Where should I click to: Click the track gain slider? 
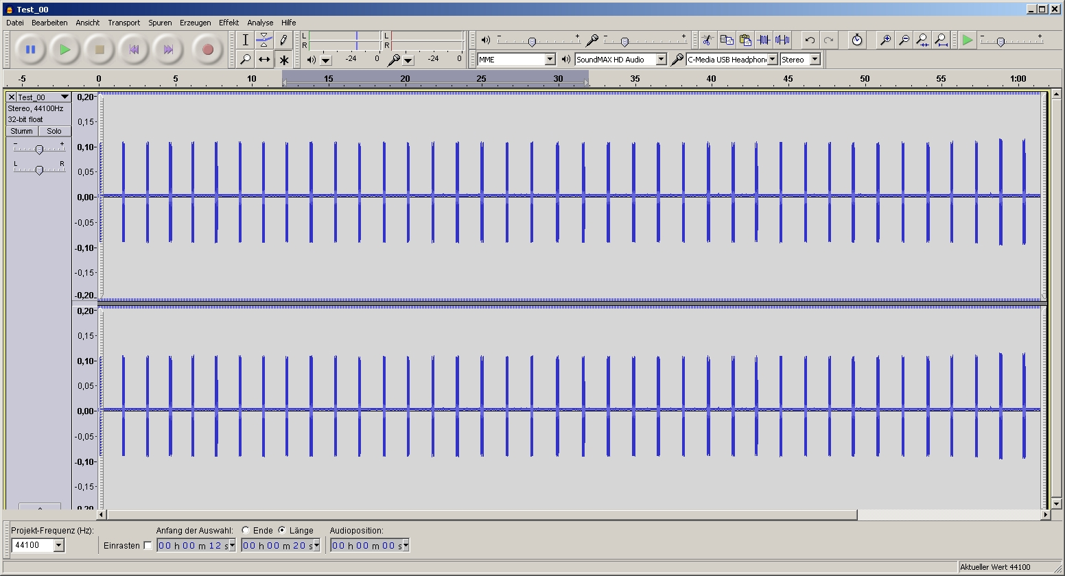tap(39, 149)
